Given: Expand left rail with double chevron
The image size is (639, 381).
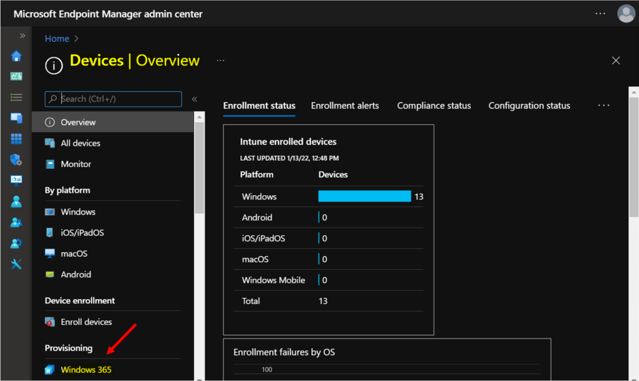Looking at the screenshot, I should [22, 36].
